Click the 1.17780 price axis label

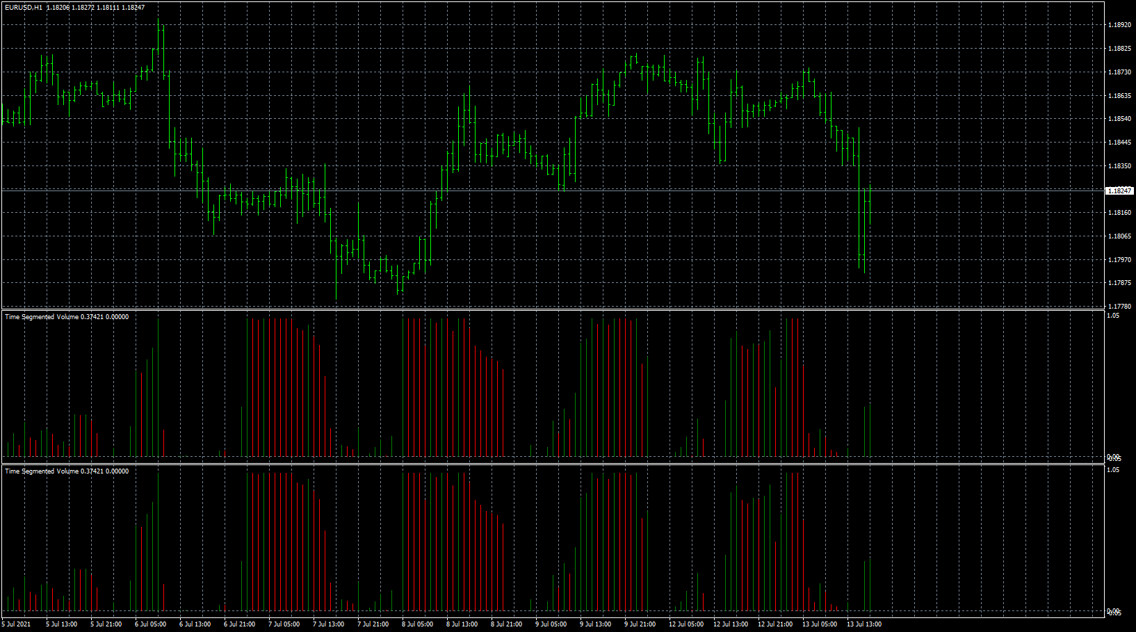[1119, 307]
